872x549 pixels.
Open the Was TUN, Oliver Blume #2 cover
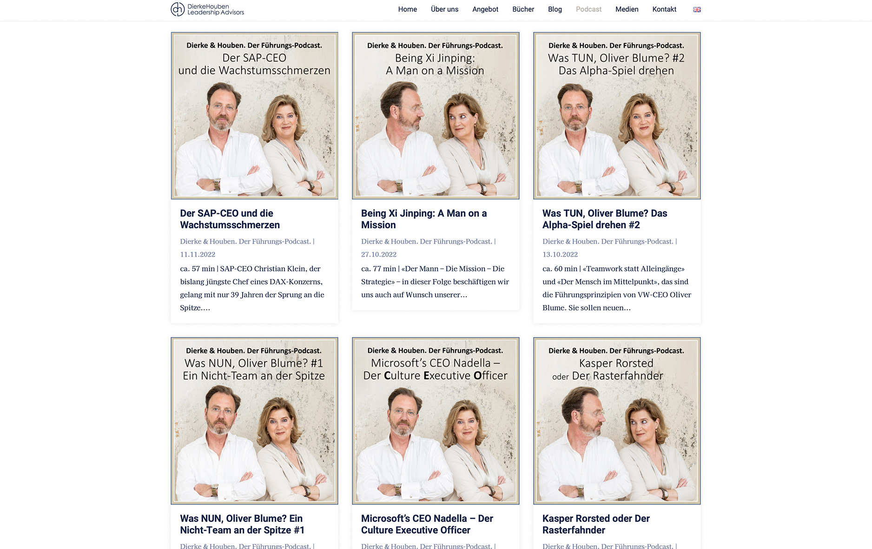pyautogui.click(x=617, y=116)
